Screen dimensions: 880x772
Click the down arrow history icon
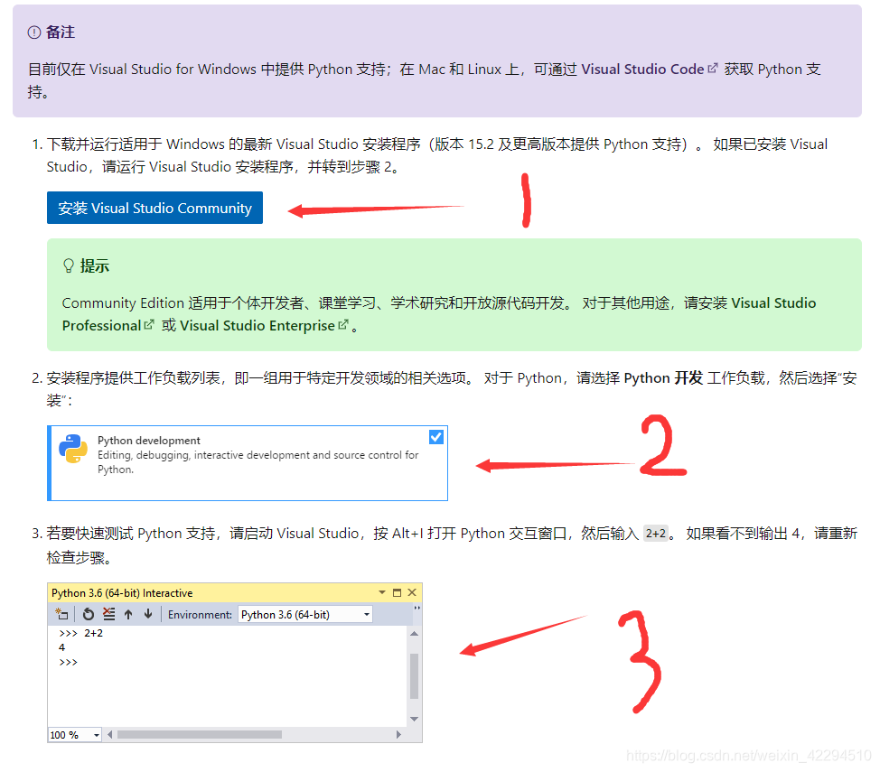pyautogui.click(x=148, y=614)
